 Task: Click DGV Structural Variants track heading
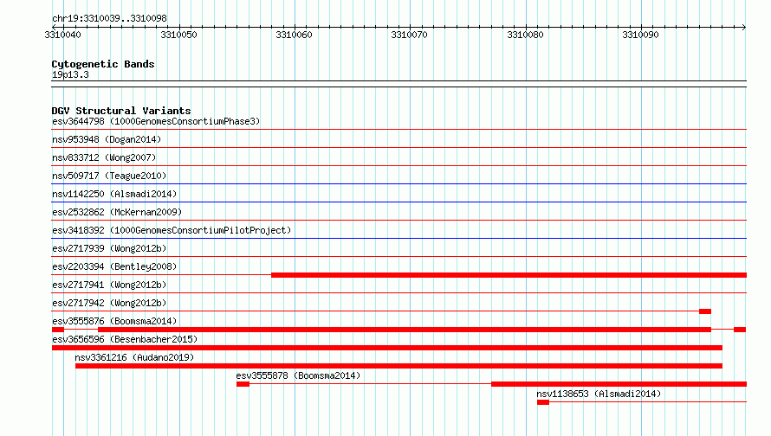121,111
